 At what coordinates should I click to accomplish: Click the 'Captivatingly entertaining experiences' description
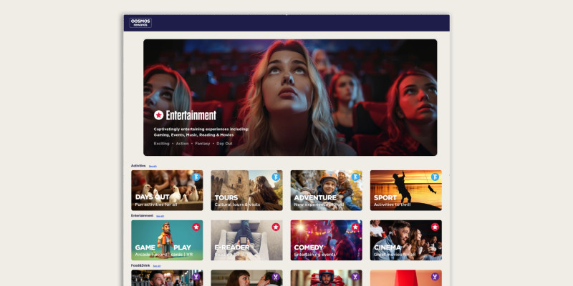(x=201, y=132)
